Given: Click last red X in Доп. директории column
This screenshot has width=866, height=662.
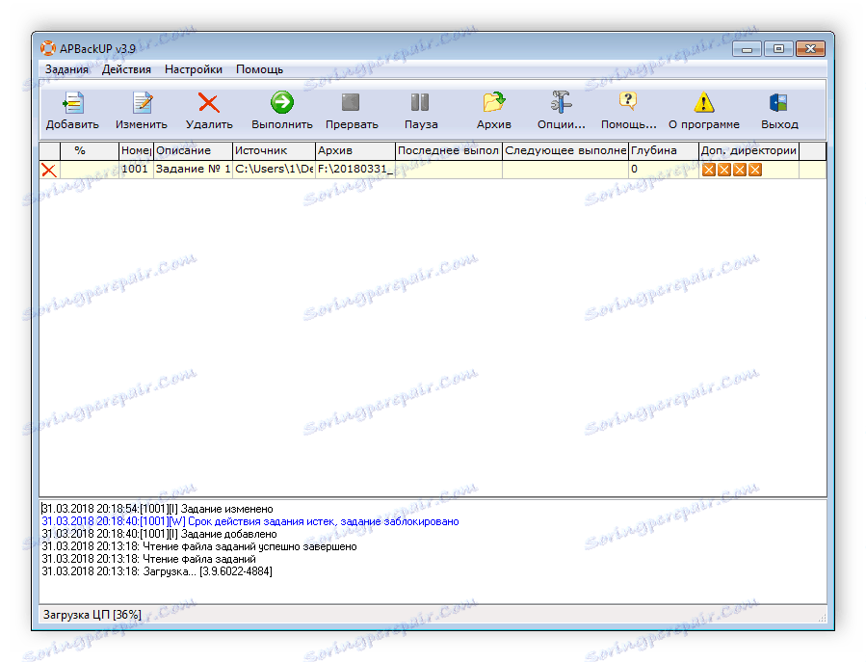Looking at the screenshot, I should click(x=755, y=170).
